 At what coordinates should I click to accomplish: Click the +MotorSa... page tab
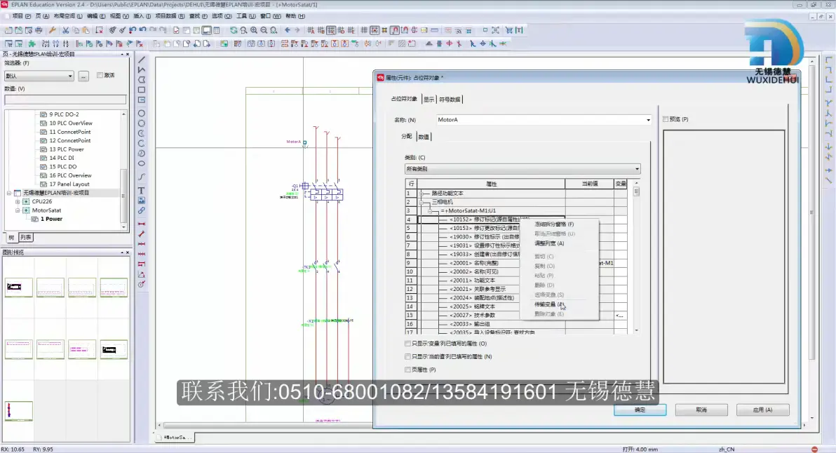[x=175, y=438]
